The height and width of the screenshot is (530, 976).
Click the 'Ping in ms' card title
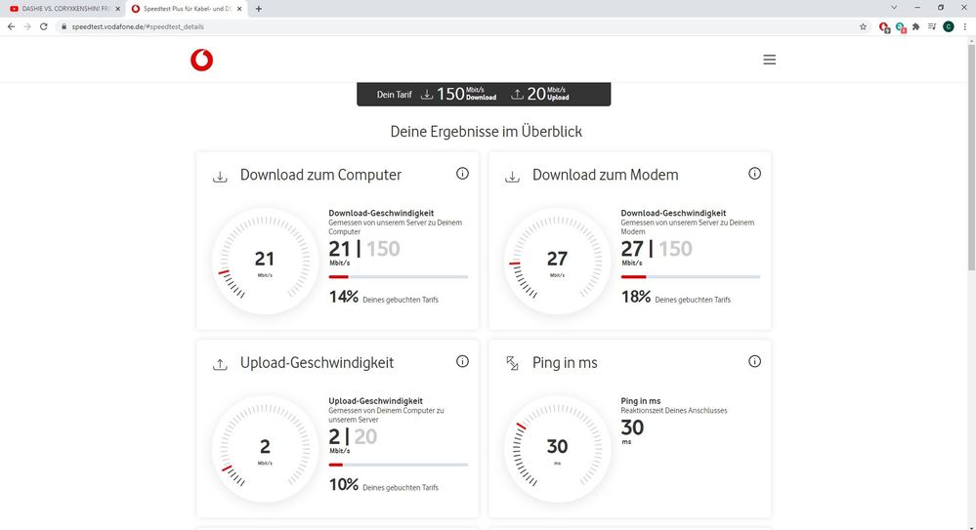565,363
